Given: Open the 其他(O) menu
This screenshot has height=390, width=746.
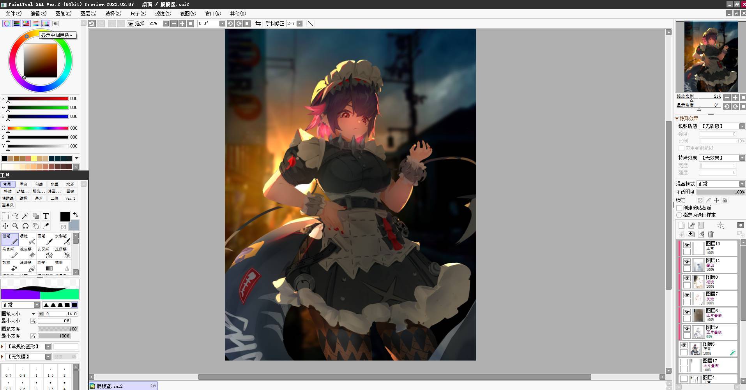Looking at the screenshot, I should (238, 14).
